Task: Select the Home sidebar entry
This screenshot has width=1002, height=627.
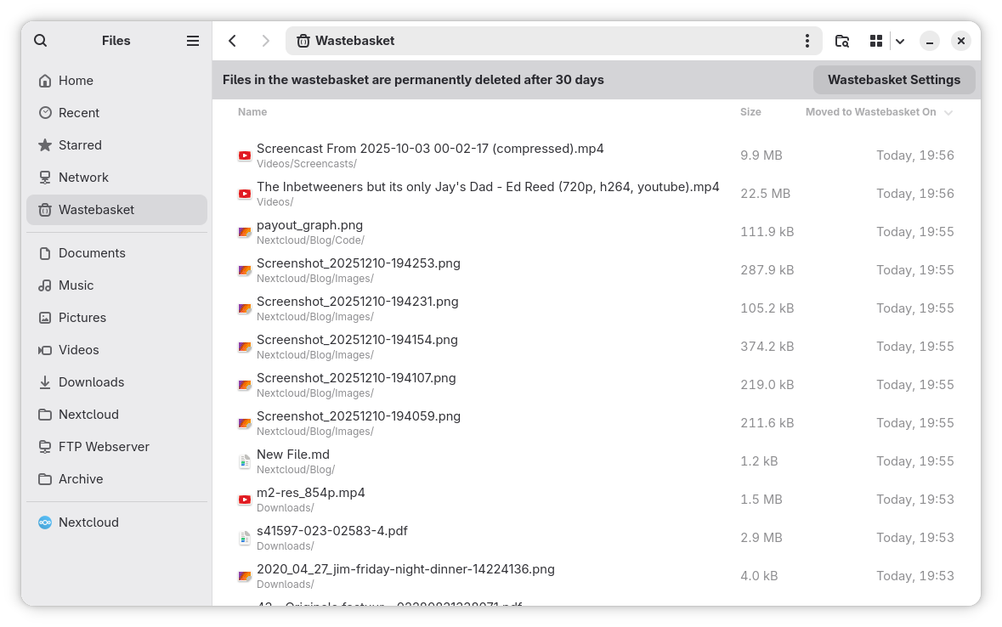Action: pyautogui.click(x=76, y=81)
